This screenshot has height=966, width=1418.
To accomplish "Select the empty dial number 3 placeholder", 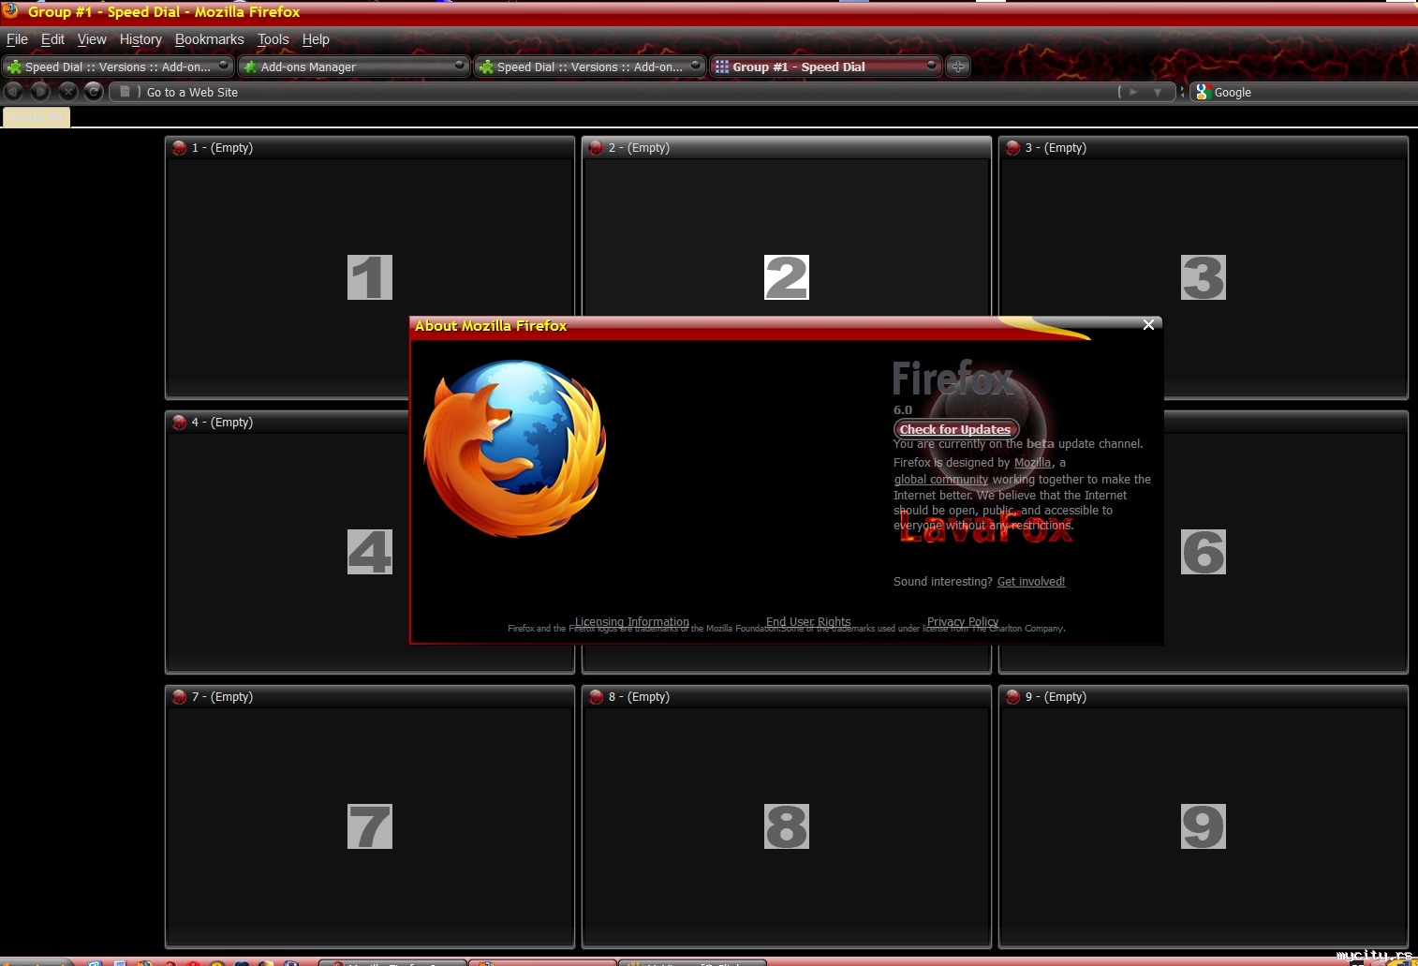I will click(x=1204, y=277).
